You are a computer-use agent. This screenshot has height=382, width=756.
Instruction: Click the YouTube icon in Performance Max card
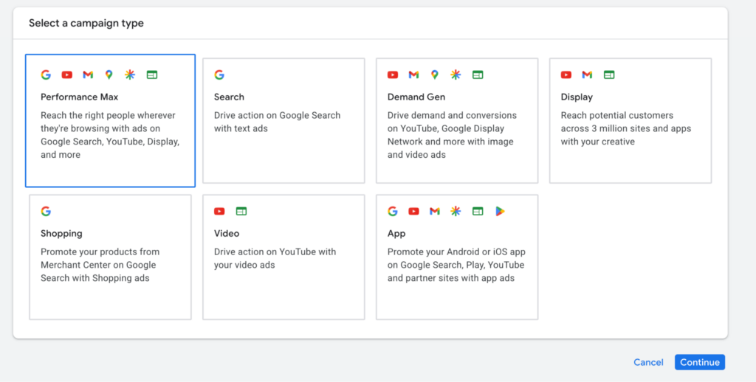click(x=67, y=74)
